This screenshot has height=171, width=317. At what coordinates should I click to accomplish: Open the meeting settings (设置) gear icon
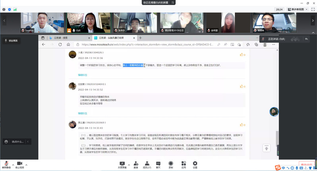click(x=195, y=163)
